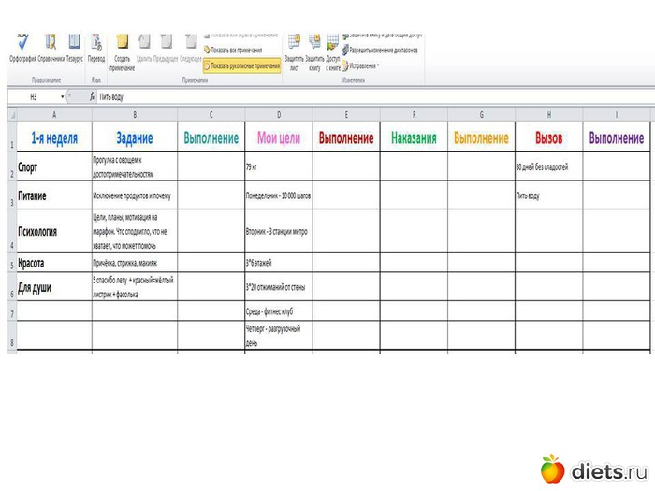The image size is (655, 491).
Task: Select the cell labeled Психология
Action: pyautogui.click(x=52, y=231)
